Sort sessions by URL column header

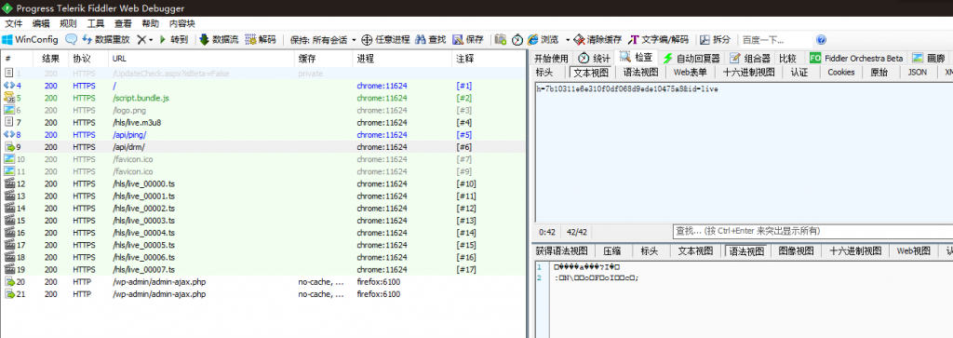201,59
